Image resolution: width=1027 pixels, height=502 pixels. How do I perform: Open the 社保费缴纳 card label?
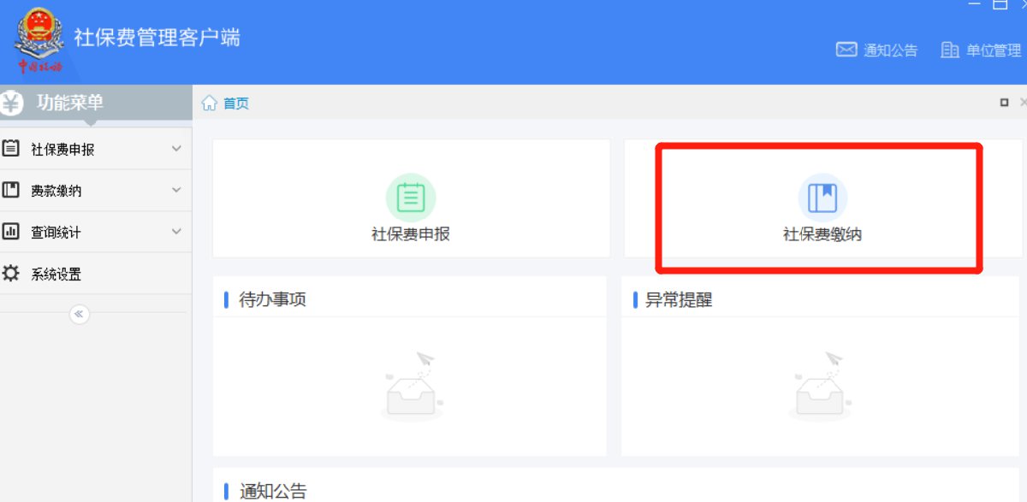pos(822,234)
